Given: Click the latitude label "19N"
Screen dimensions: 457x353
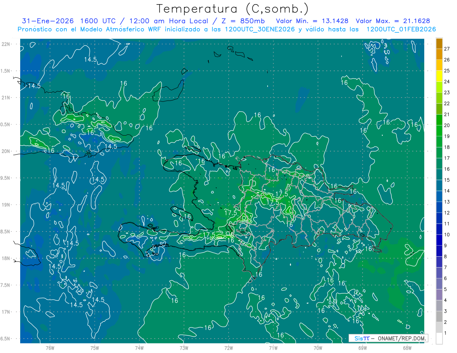Looking at the screenshot, I should [x=5, y=205].
